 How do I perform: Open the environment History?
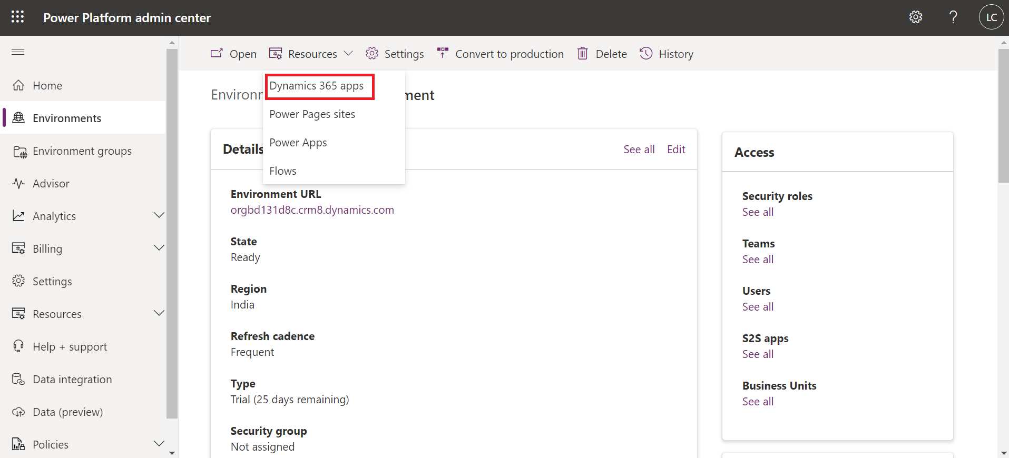point(667,54)
